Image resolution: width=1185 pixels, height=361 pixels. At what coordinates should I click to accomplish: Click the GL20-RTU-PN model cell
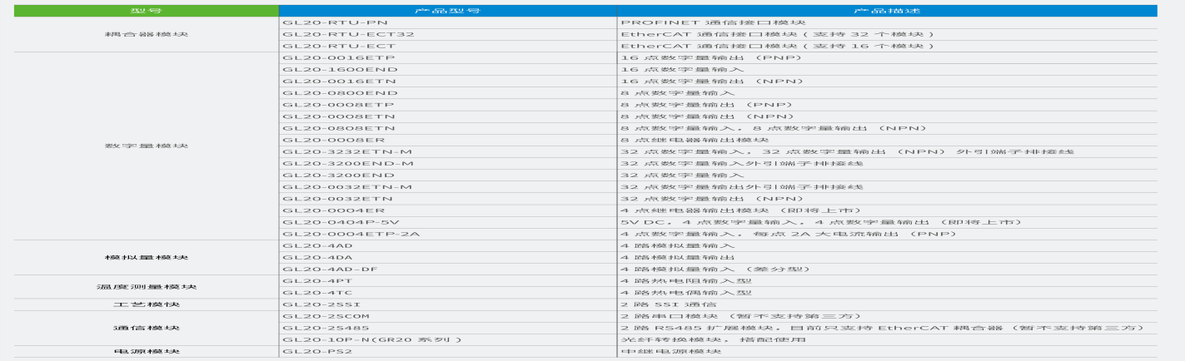[447, 22]
